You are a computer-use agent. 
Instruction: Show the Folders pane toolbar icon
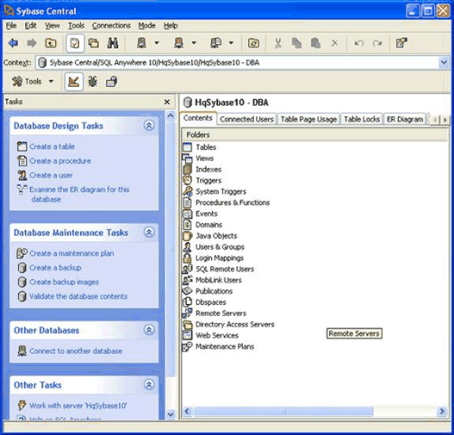coord(94,43)
